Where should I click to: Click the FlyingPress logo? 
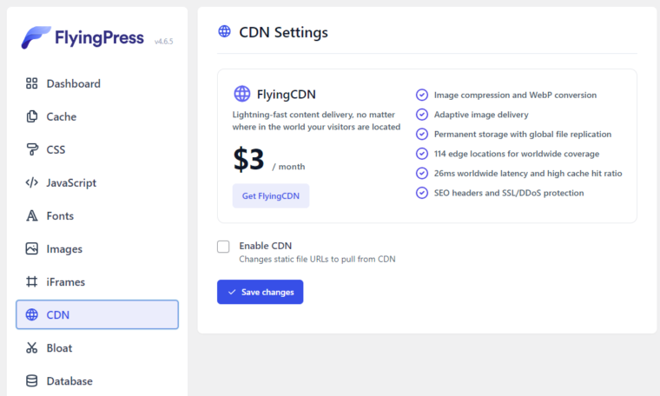click(82, 37)
